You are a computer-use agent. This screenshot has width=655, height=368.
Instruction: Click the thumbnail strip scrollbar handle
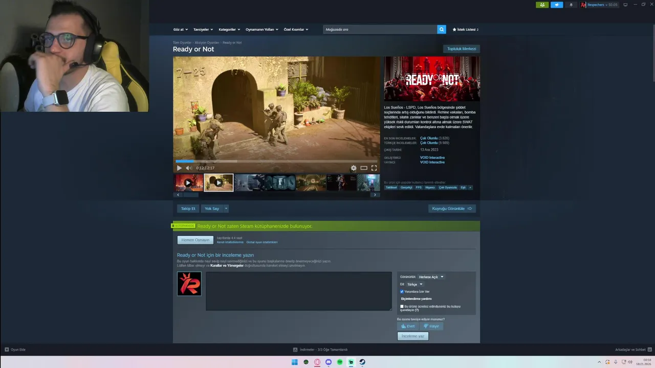pos(191,195)
